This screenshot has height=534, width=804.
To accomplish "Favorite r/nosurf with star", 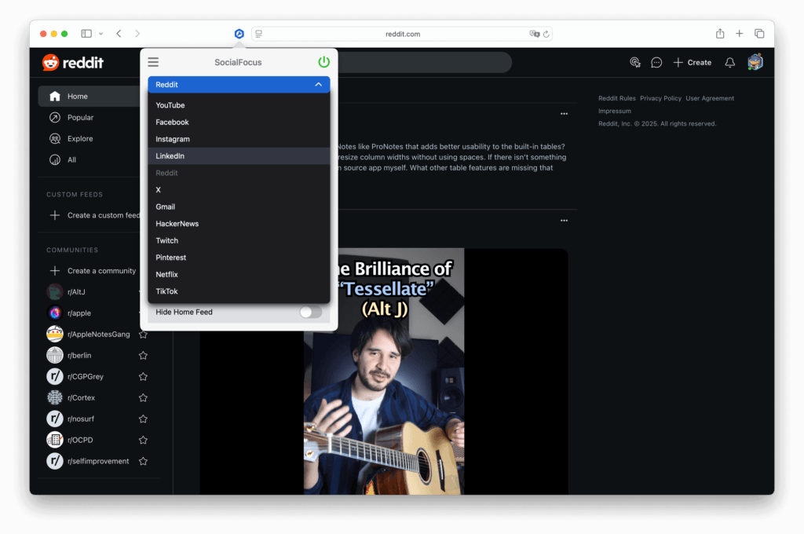I will 143,419.
